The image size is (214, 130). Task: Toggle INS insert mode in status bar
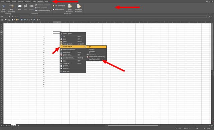180,128
